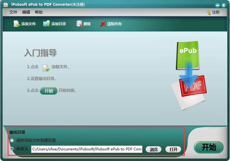Click the 输出目录 section label

tap(17, 132)
